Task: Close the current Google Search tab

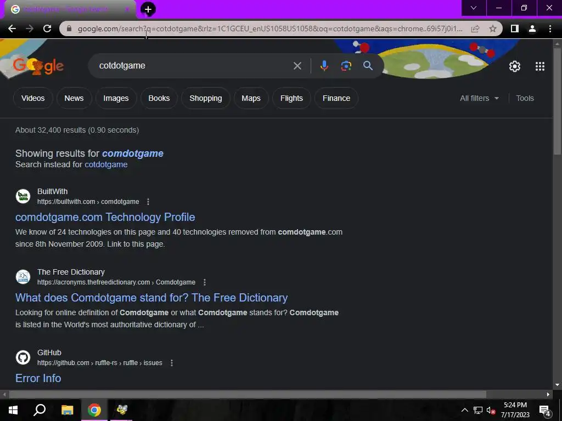Action: tap(127, 9)
